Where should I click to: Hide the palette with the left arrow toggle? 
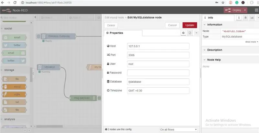point(35,17)
